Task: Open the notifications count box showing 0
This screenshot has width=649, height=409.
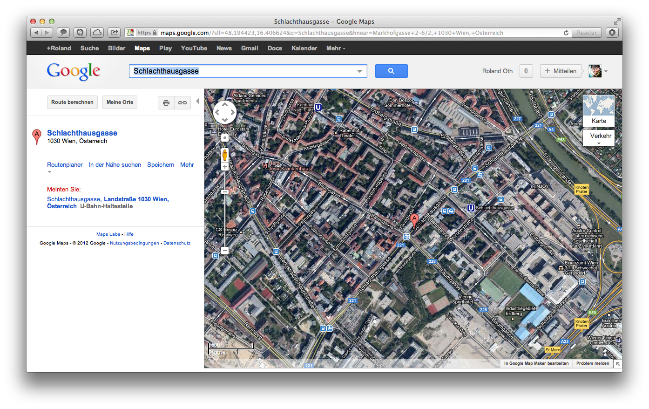Action: (x=526, y=71)
